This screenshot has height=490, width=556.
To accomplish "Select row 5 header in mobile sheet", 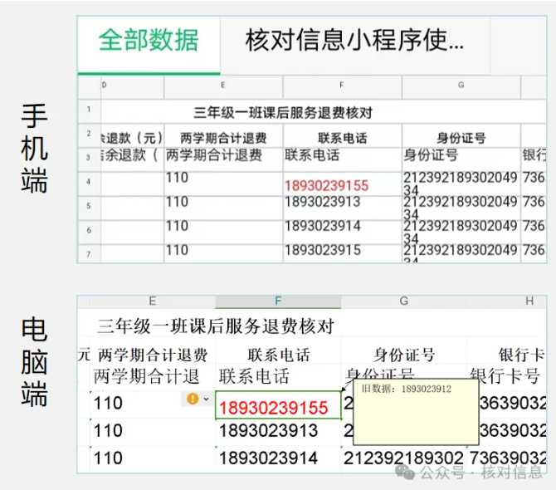I will point(89,208).
